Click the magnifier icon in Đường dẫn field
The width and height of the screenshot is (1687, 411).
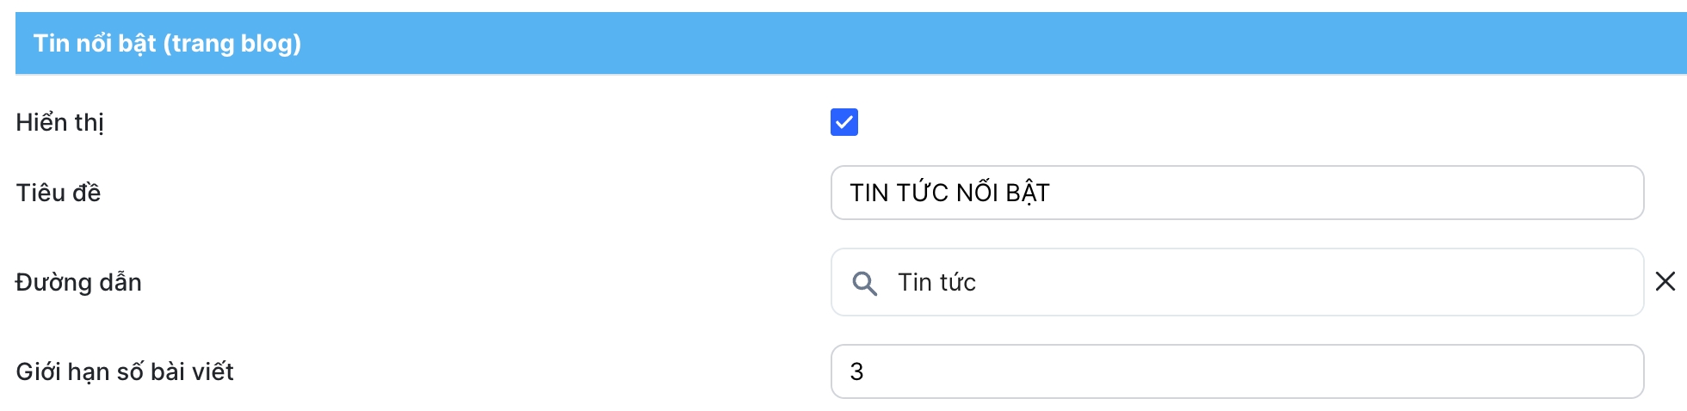tap(864, 283)
